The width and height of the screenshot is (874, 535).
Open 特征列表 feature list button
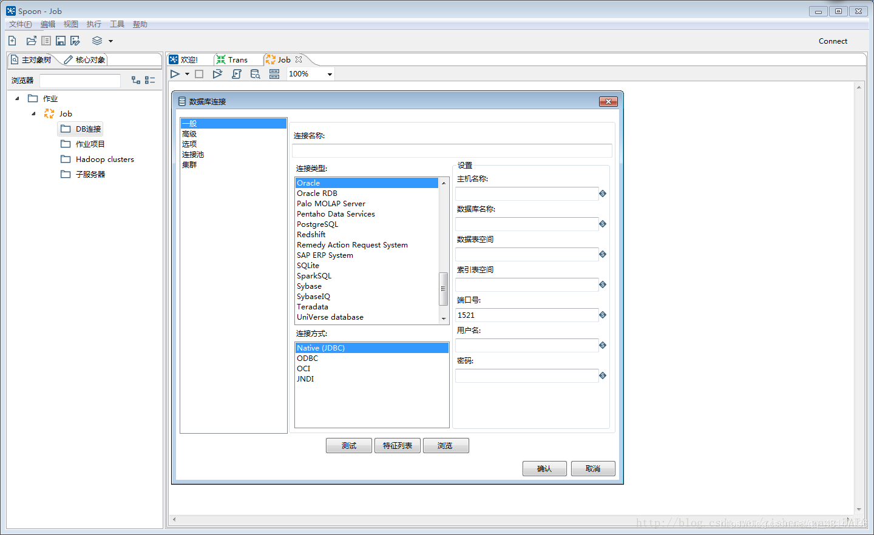pos(398,446)
